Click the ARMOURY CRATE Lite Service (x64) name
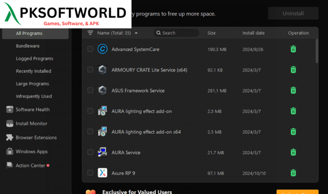 coord(149,70)
